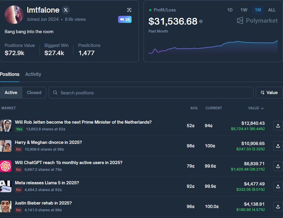Click the rewind 25 badge

[125, 19]
